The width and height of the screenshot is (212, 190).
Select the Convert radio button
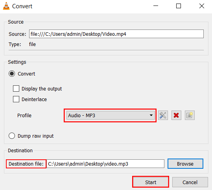12,74
